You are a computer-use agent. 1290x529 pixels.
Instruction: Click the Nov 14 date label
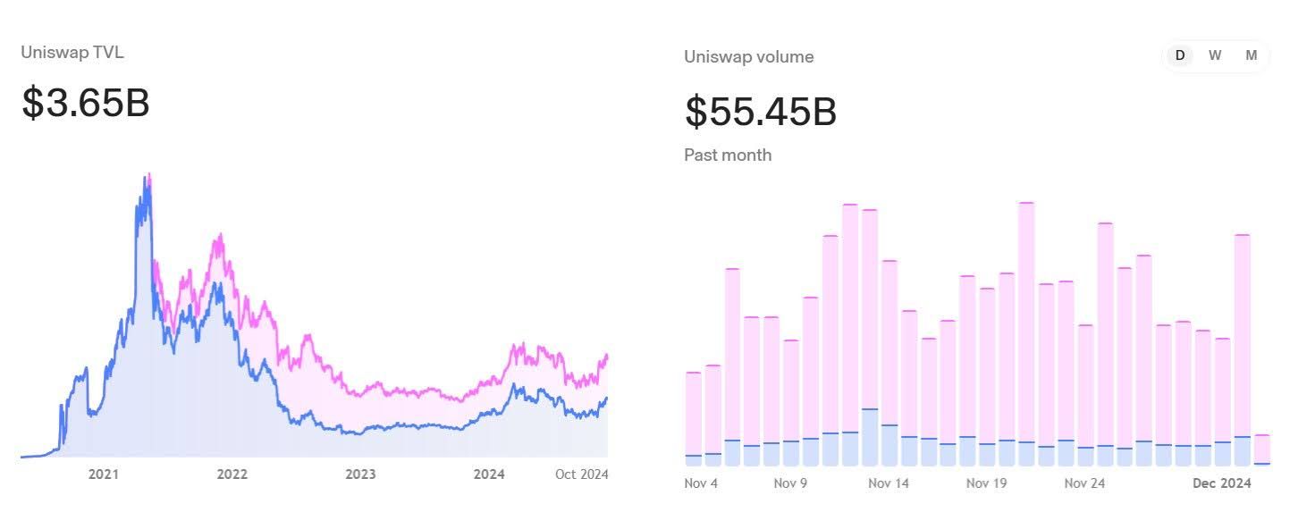pos(889,483)
